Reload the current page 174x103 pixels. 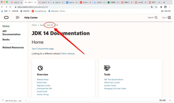click(x=10, y=7)
